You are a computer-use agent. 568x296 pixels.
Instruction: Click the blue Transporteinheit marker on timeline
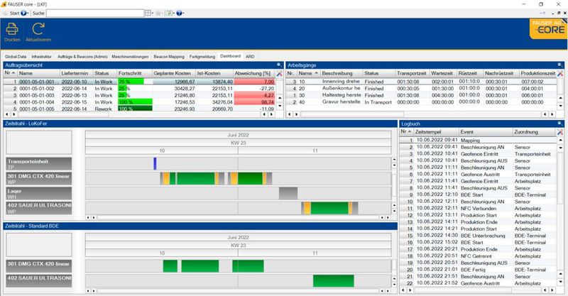click(155, 163)
